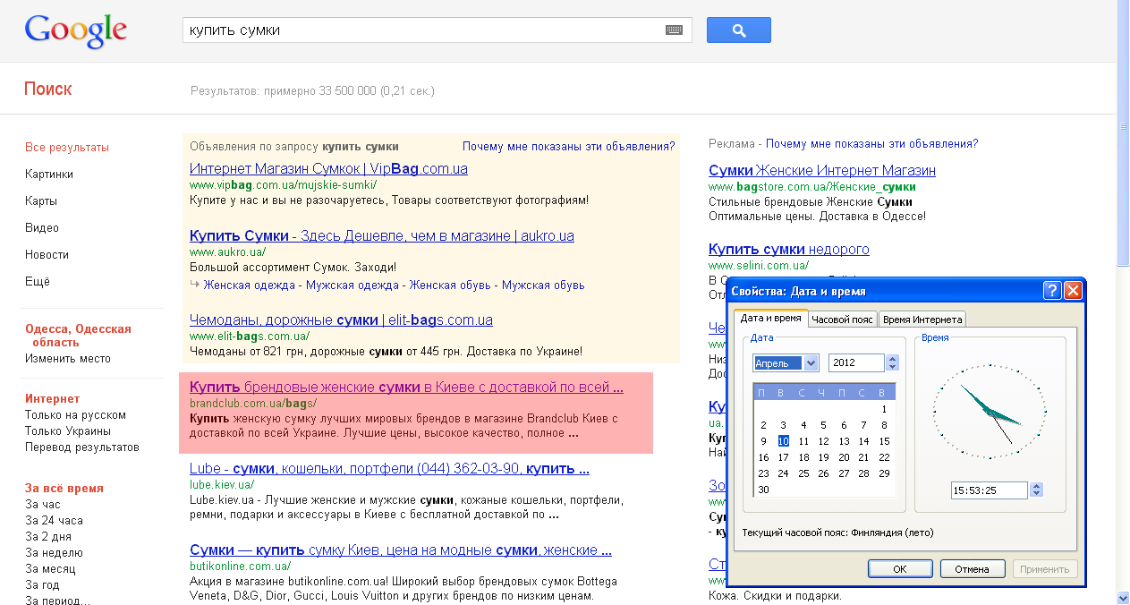Viewport: 1130px width, 605px height.
Task: Click the left Почему мне показаны эти объявления link
Action: [x=569, y=147]
